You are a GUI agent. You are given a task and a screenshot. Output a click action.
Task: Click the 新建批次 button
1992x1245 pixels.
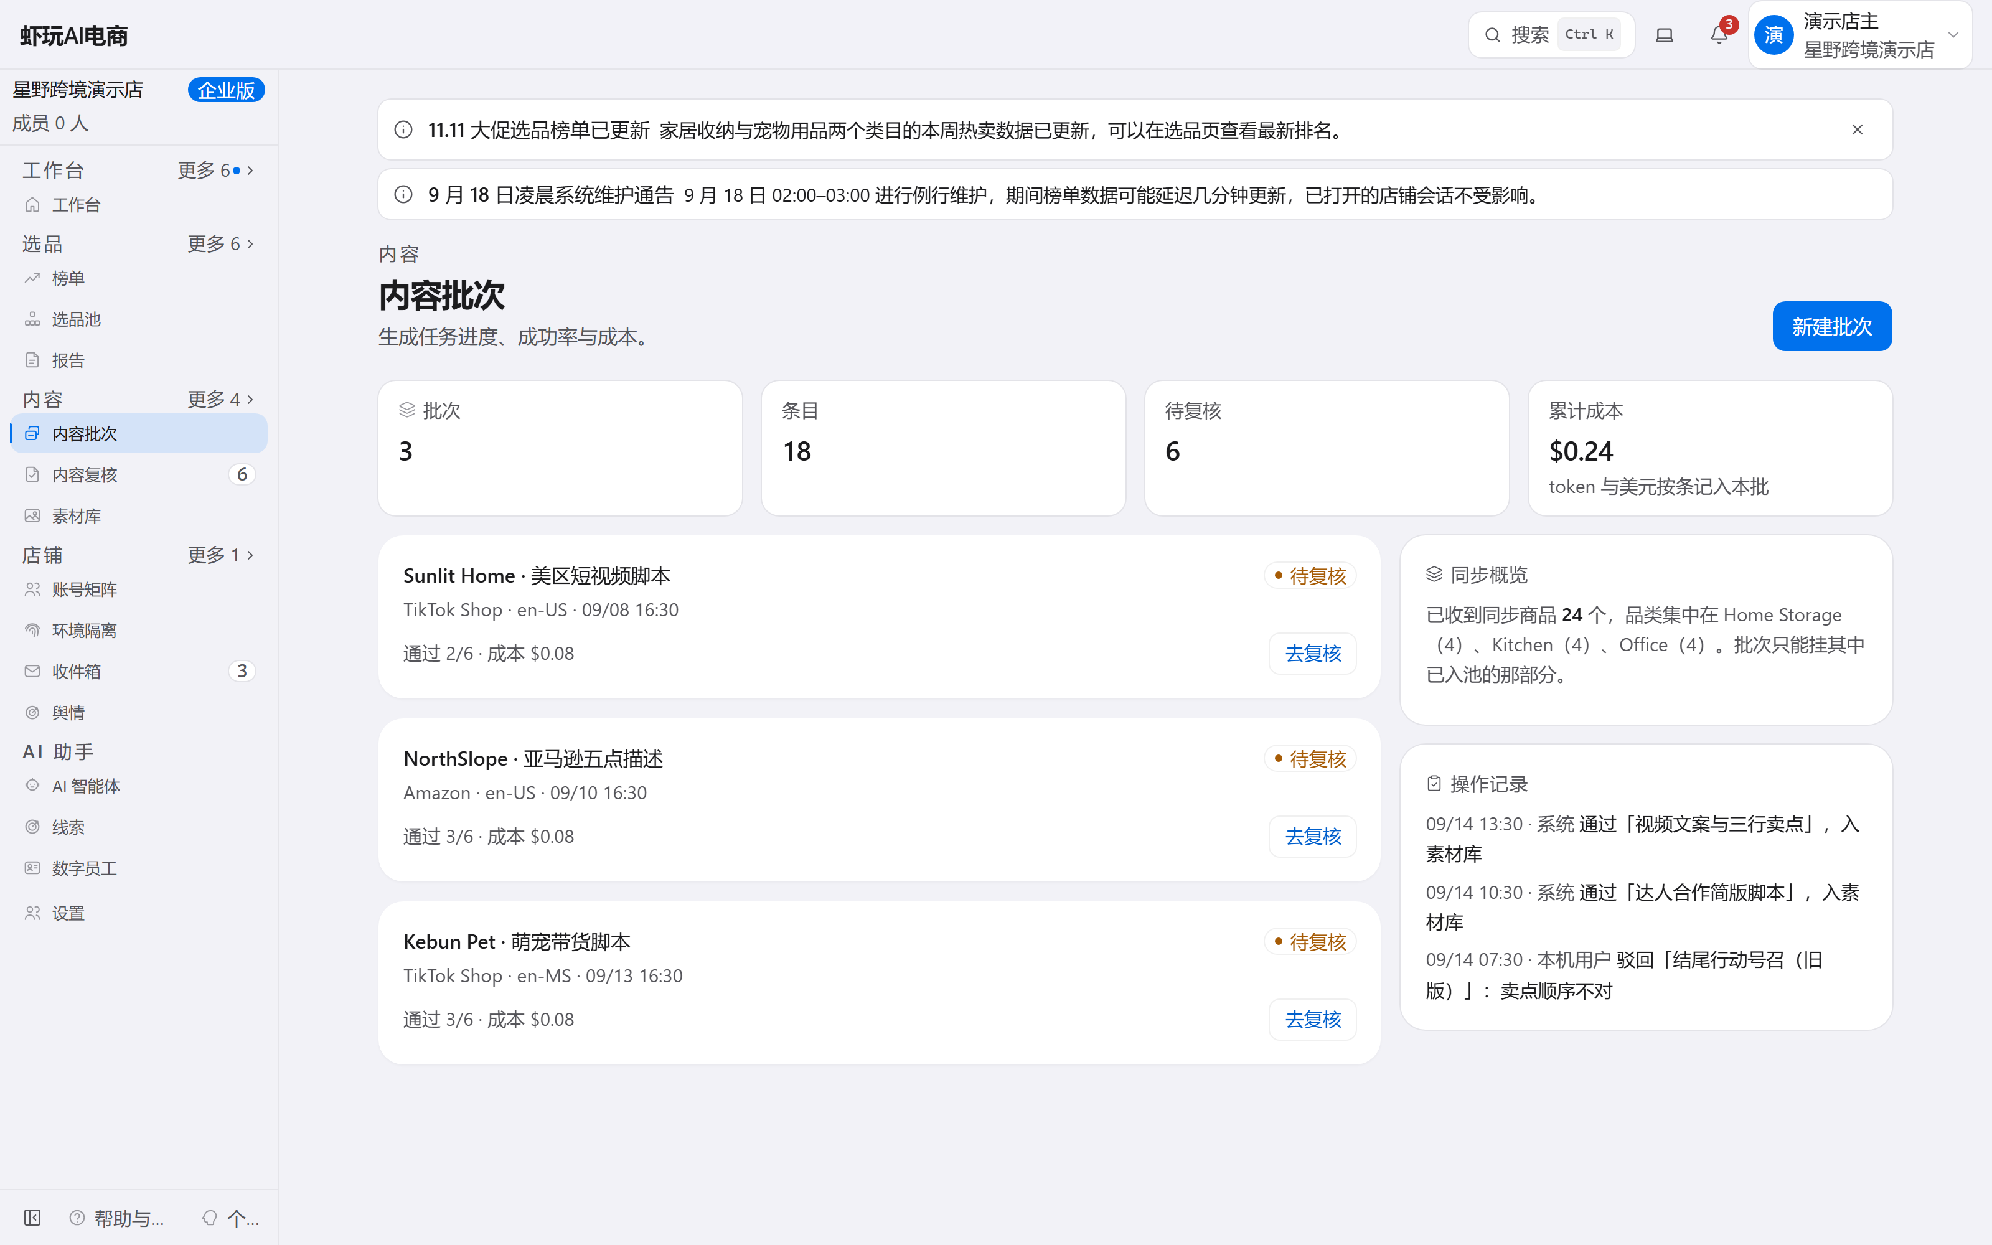(1831, 326)
